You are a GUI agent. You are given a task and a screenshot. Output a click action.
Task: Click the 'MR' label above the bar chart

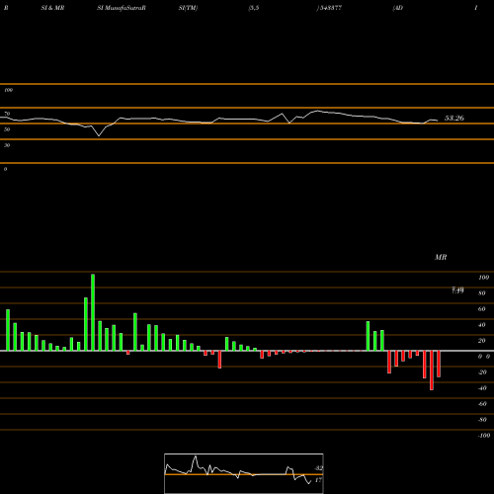(441, 257)
